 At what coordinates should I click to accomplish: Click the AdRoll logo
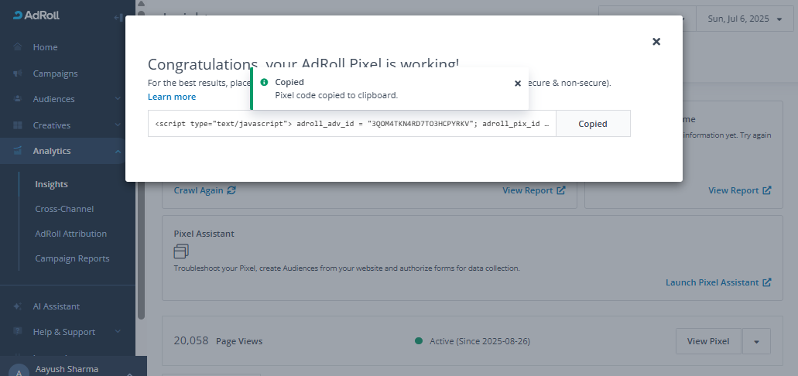coord(39,16)
